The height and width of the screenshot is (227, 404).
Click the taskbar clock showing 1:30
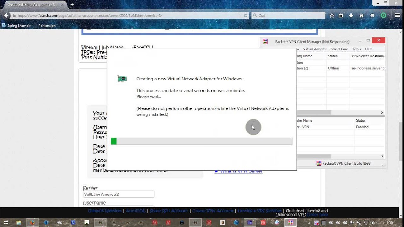coord(389,223)
